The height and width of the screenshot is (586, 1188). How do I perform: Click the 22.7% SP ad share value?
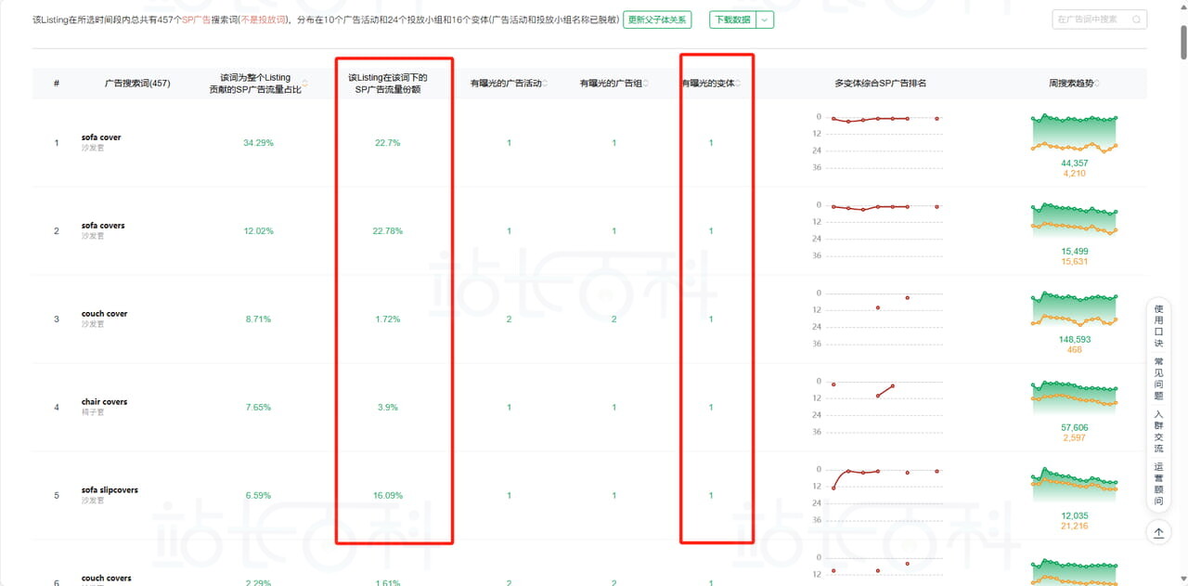(388, 143)
